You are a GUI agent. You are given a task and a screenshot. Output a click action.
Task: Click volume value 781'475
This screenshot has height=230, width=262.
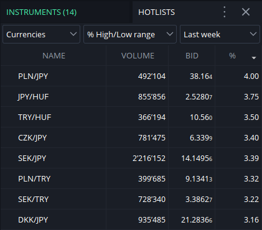[152, 138]
